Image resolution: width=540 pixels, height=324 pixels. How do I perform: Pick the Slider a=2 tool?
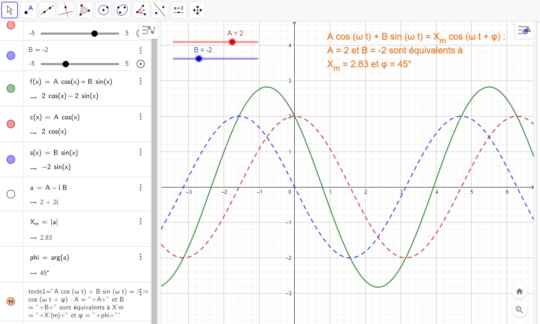pos(179,10)
